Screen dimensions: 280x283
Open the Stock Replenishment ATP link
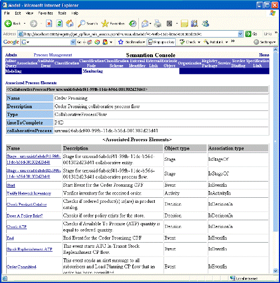[30, 249]
